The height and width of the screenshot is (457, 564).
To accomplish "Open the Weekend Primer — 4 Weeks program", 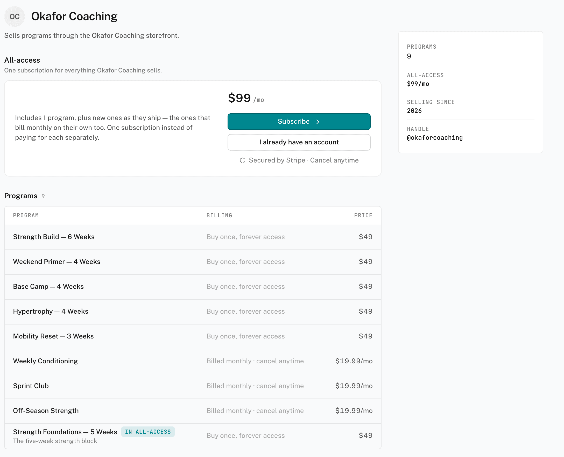I will point(193,262).
